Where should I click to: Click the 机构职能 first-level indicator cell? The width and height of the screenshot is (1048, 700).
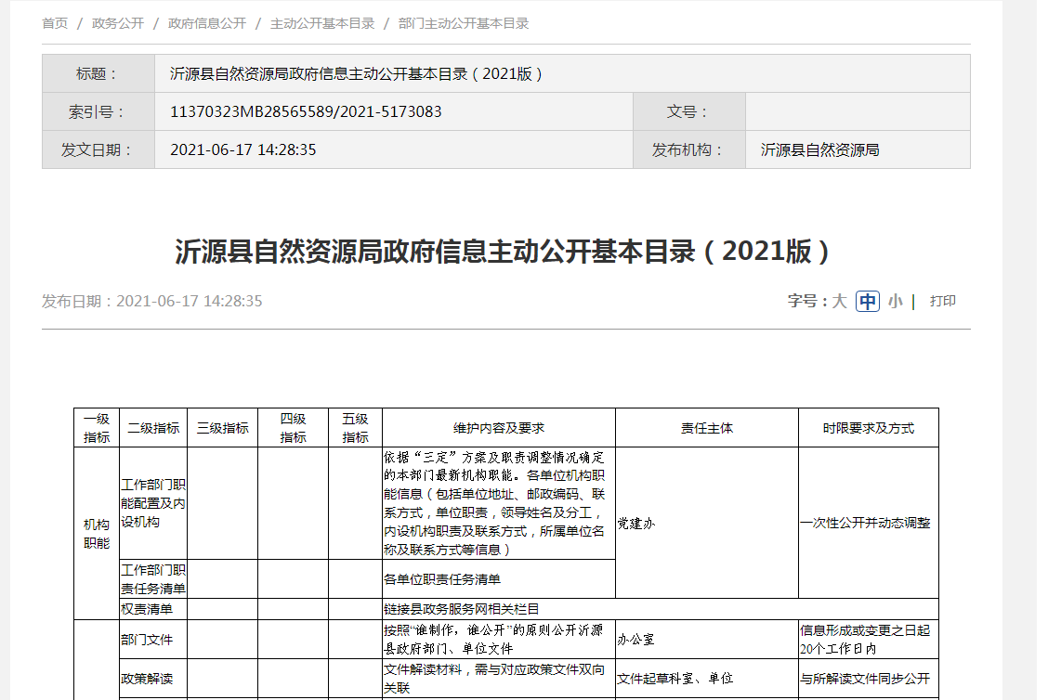pyautogui.click(x=97, y=534)
